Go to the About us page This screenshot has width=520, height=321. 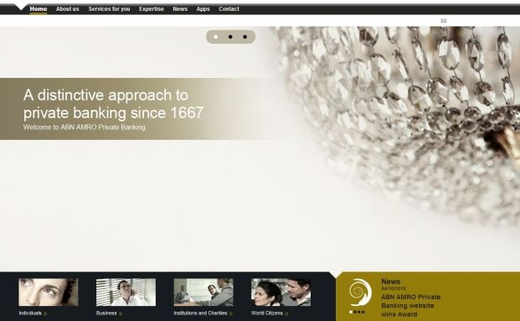(x=67, y=9)
